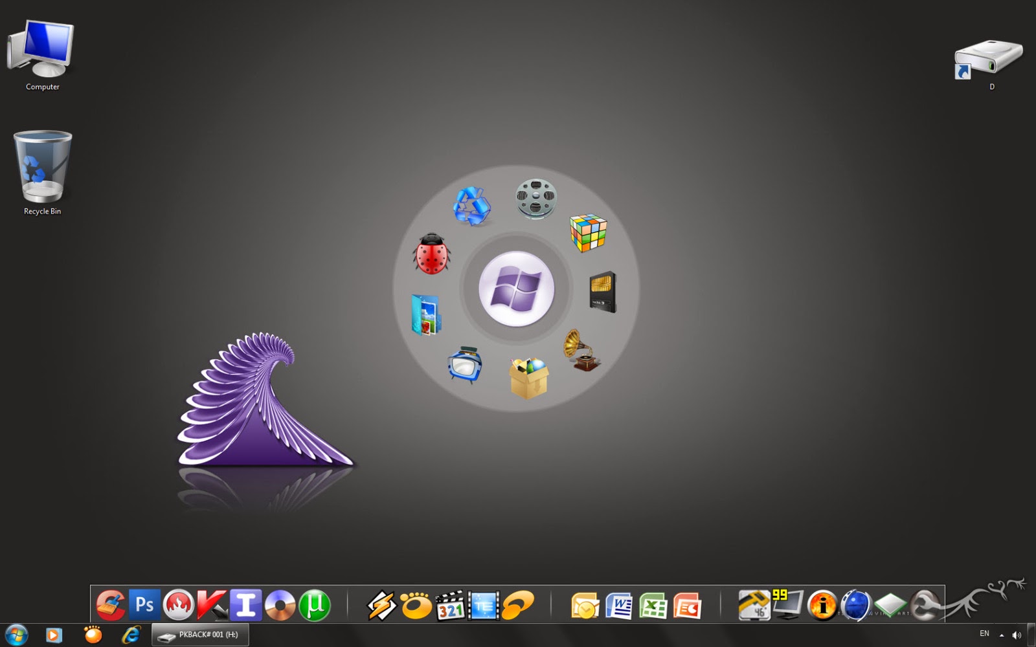The width and height of the screenshot is (1036, 647).
Task: Open the purple I icon in the dock
Action: [246, 606]
